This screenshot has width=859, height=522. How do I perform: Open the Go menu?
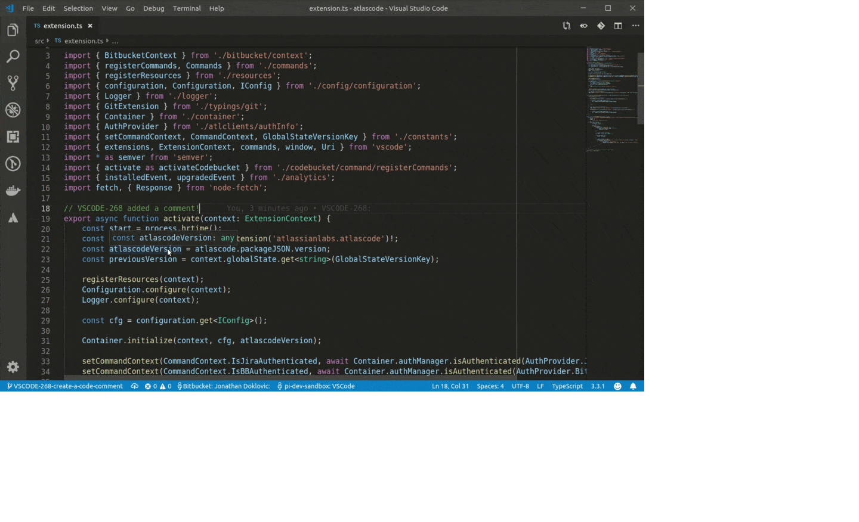click(x=130, y=8)
